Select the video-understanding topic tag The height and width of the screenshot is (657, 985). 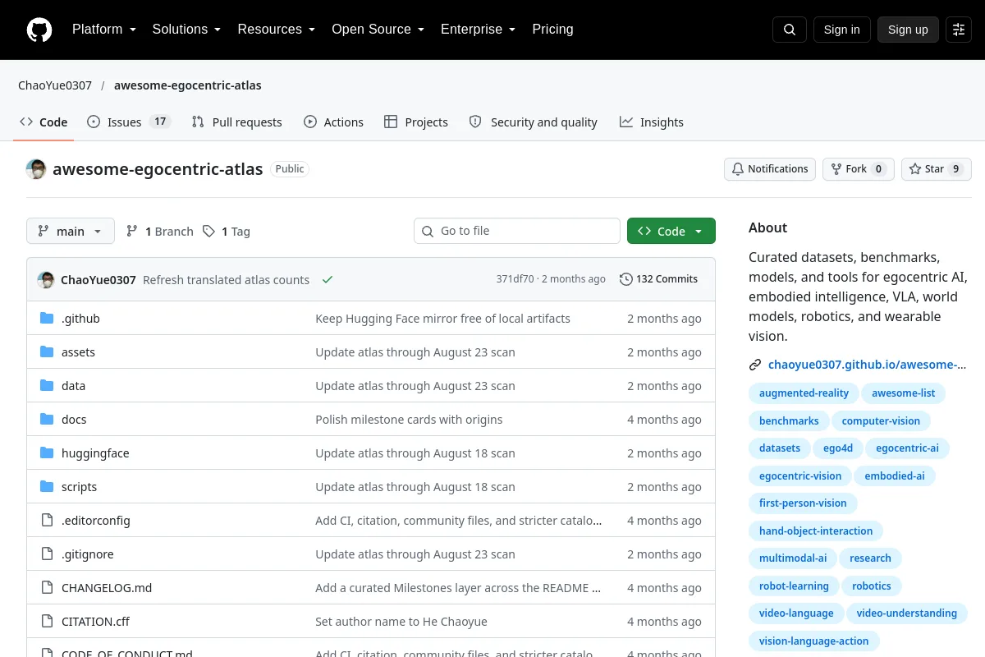[906, 614]
